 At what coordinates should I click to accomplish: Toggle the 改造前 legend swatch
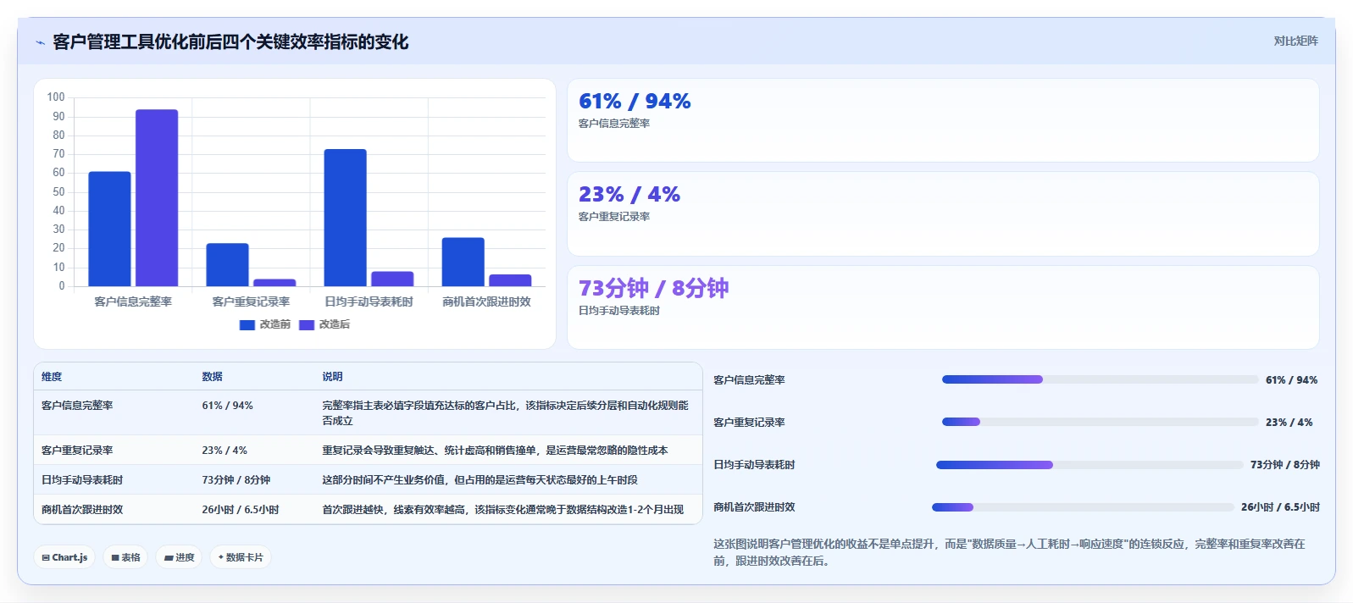tap(247, 324)
